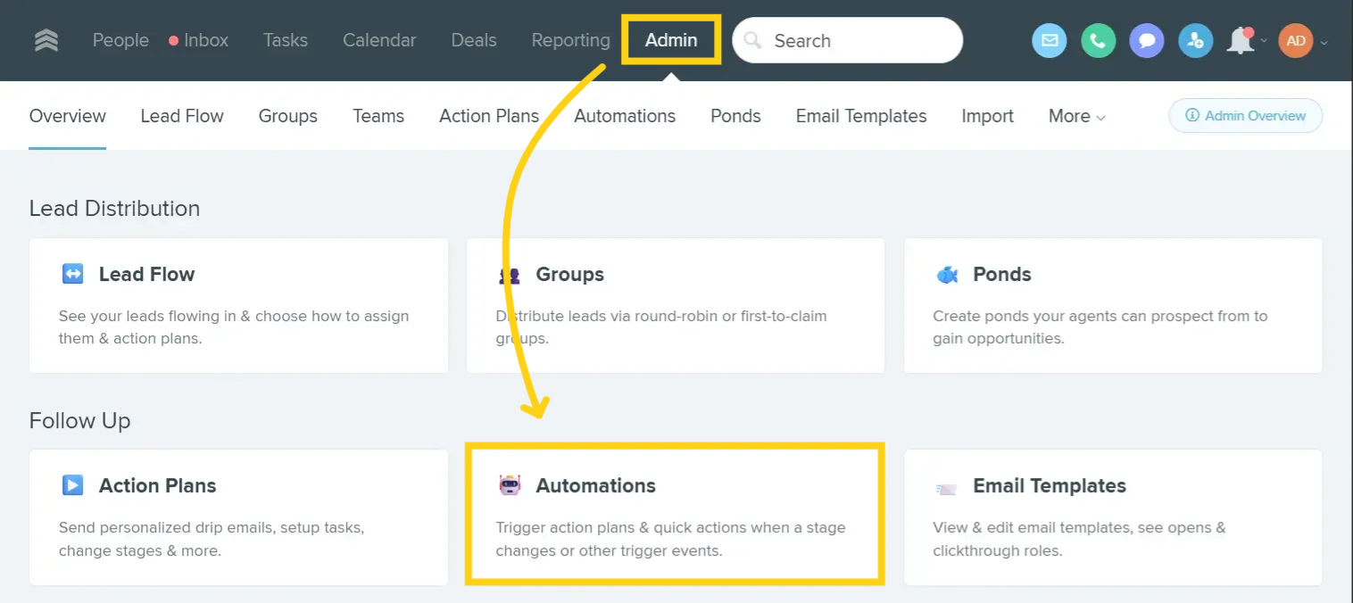Select the Email Templates tab
Image resolution: width=1353 pixels, height=603 pixels.
(x=860, y=116)
